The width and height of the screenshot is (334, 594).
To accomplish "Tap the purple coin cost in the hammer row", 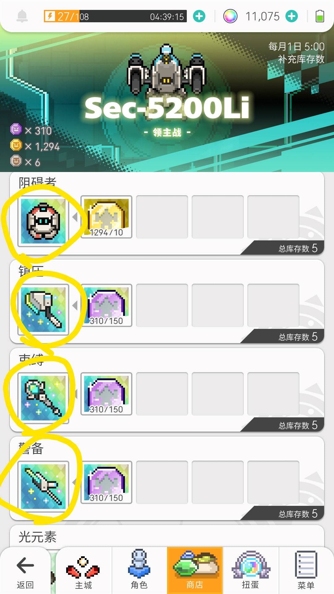I will point(106,305).
